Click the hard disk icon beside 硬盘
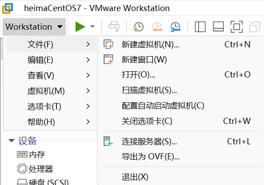The height and width of the screenshot is (185, 264). point(22,182)
